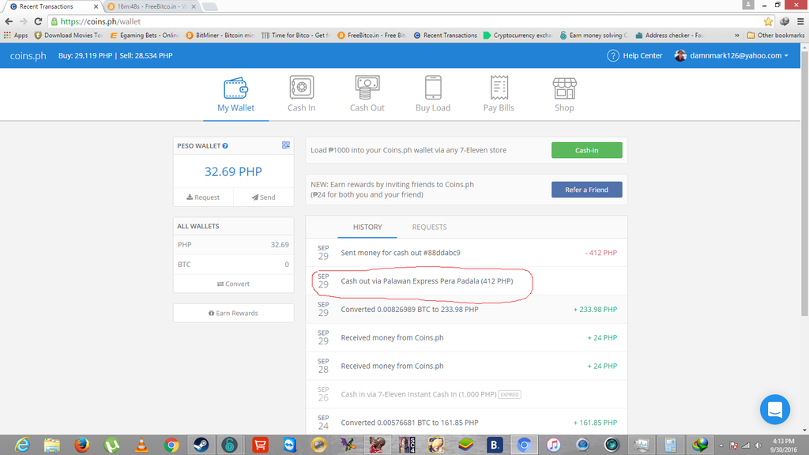Click the Refer a Friend button
This screenshot has height=455, width=809.
(586, 190)
